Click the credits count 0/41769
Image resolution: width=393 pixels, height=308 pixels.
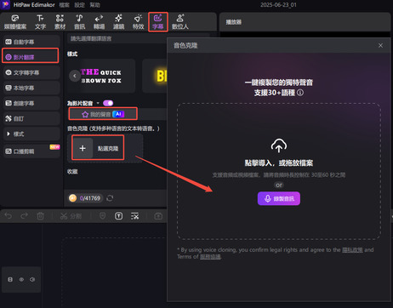90,198
